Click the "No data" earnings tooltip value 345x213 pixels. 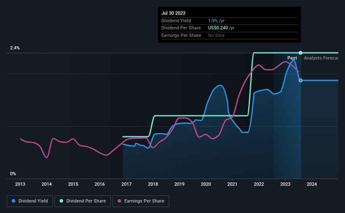216,35
